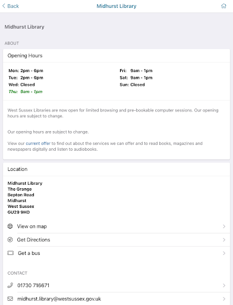Screen dimensions: 233x305
Task: Select 'The Grange' address line
Action: click(x=20, y=189)
